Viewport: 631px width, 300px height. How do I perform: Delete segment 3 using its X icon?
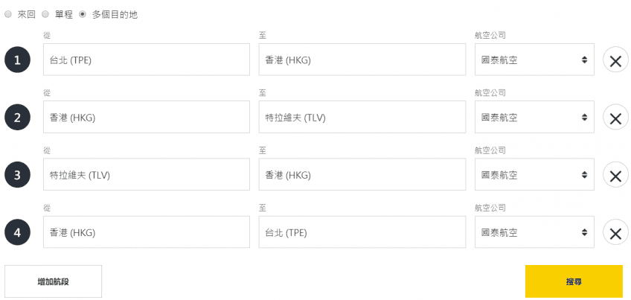click(x=615, y=176)
